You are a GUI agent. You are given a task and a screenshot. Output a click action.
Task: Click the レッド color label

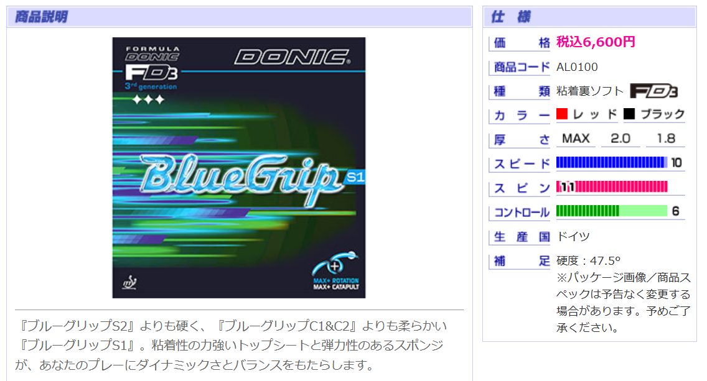(x=595, y=114)
